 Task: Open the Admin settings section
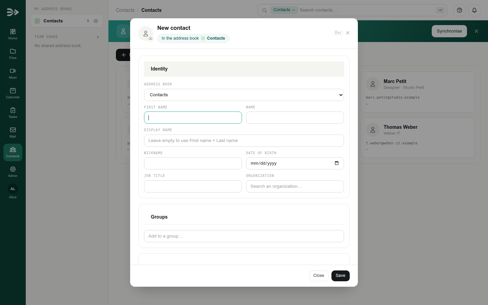(x=13, y=172)
